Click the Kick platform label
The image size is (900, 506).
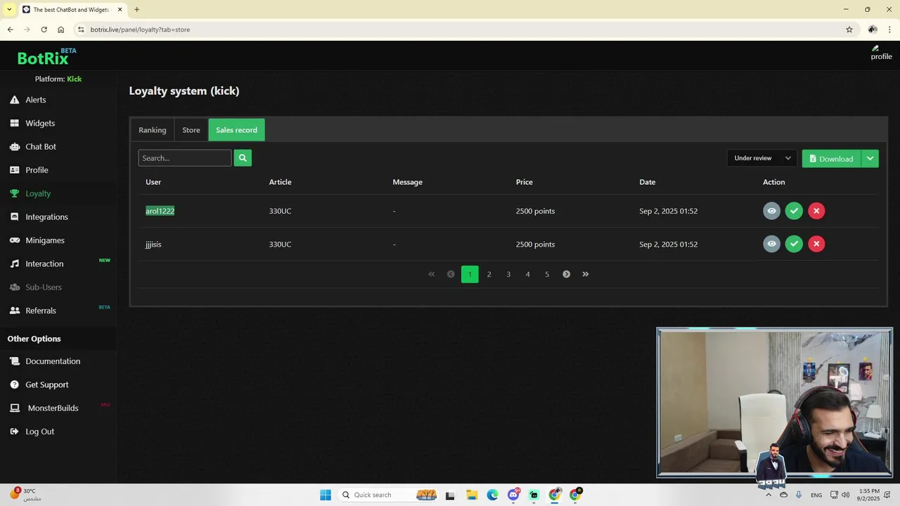75,79
